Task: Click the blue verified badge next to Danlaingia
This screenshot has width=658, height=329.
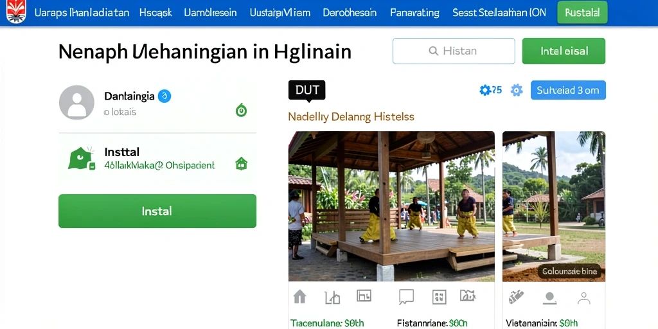Action: click(164, 96)
